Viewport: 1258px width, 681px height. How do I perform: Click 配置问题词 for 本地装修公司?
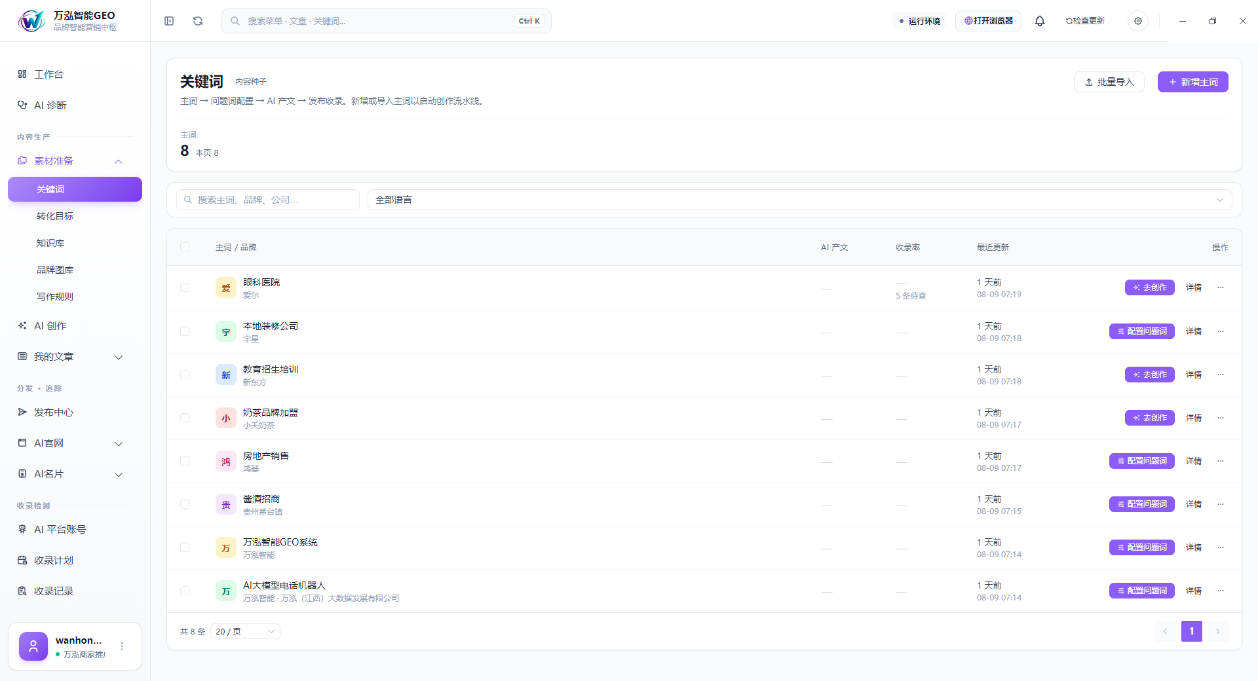(x=1141, y=331)
